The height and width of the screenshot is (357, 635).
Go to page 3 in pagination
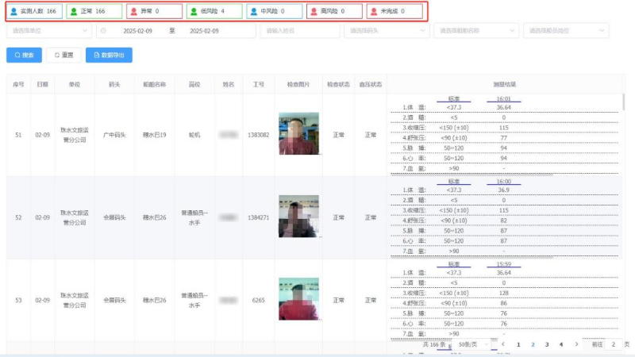(x=546, y=345)
